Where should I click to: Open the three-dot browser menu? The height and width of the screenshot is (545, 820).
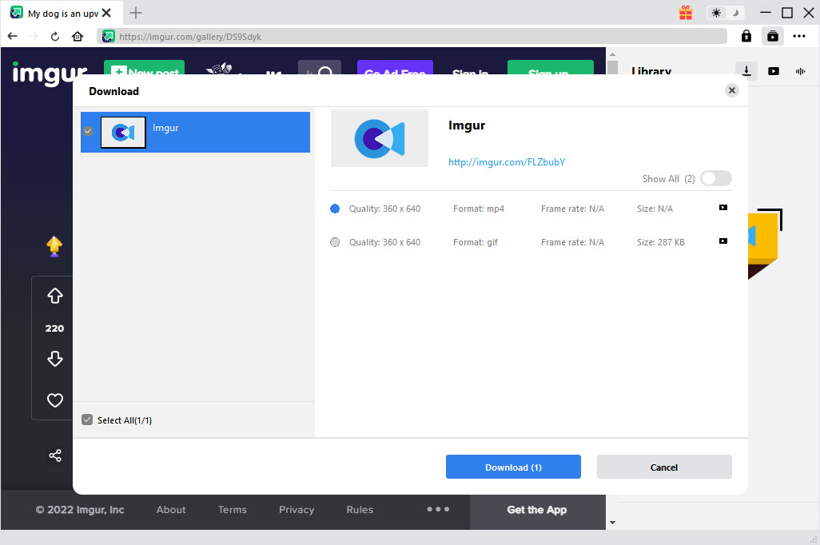pos(799,36)
